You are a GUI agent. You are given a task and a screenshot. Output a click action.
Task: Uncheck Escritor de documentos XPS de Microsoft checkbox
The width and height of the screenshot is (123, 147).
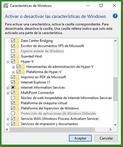13,46
